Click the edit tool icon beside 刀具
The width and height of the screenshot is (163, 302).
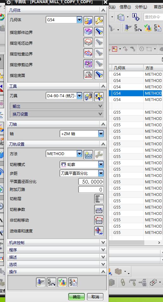(99, 97)
